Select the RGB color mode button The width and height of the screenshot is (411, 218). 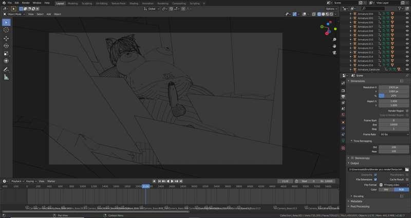(401, 190)
